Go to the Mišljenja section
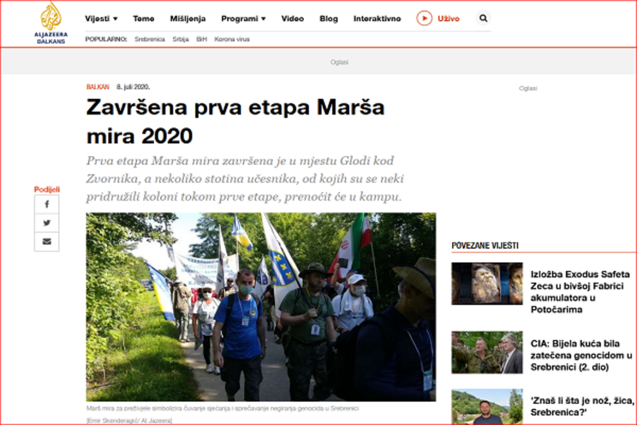 point(188,18)
